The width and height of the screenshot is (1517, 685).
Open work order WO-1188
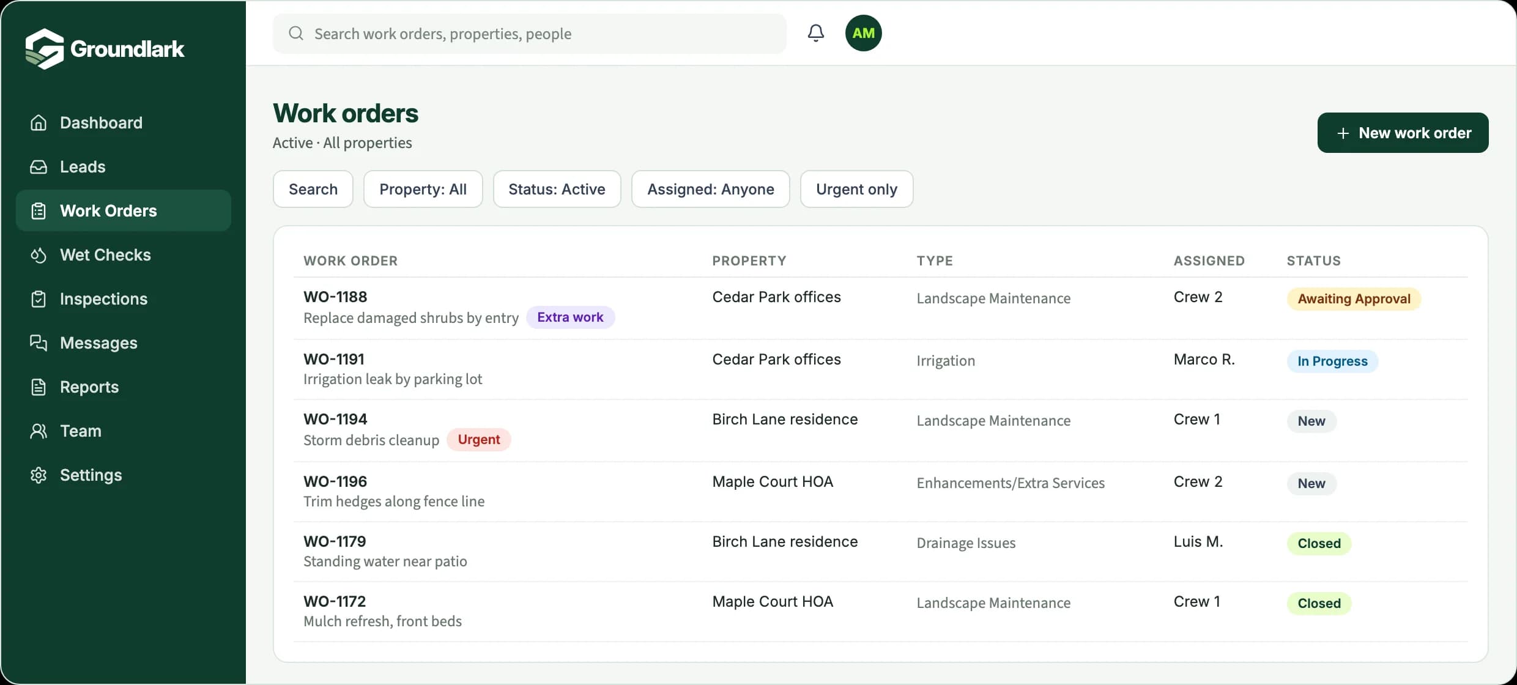pos(881,308)
